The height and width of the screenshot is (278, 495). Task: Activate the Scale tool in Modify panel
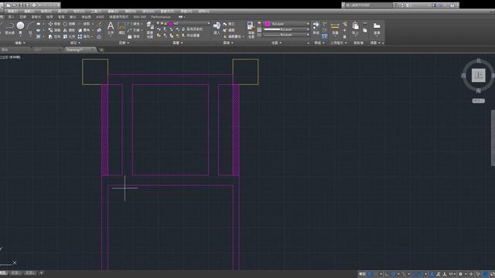pyautogui.click(x=69, y=36)
